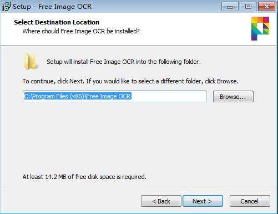Click 'Where should Free Image OCR be installed?' text

coord(81,31)
